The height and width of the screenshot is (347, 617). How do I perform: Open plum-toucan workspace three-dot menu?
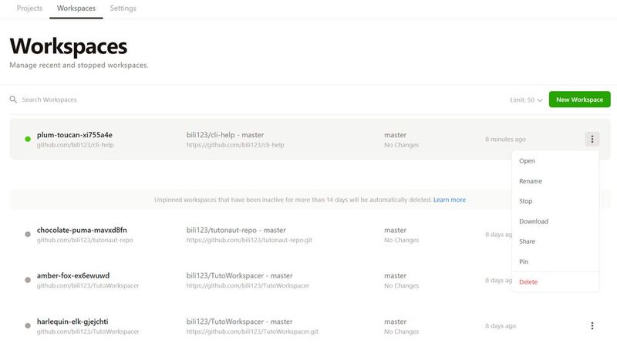592,140
